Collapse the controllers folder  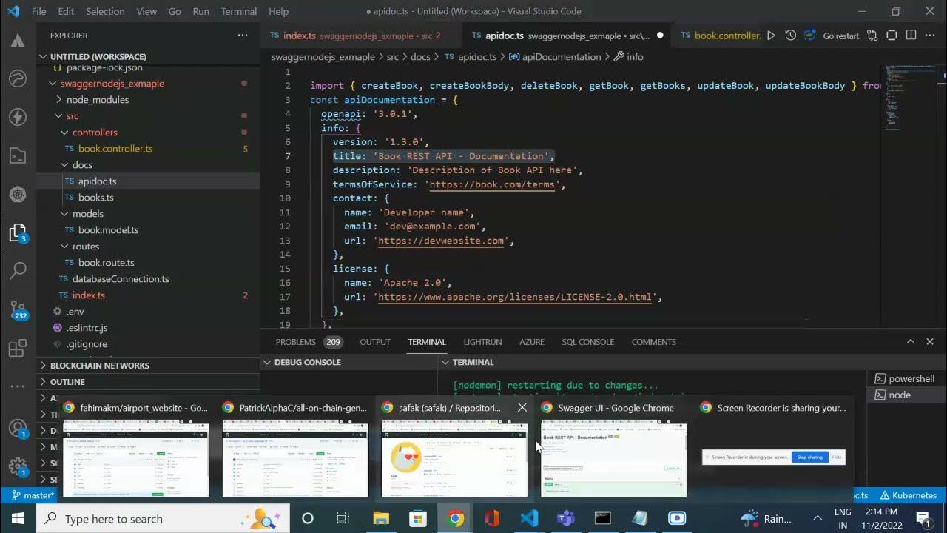point(148,133)
